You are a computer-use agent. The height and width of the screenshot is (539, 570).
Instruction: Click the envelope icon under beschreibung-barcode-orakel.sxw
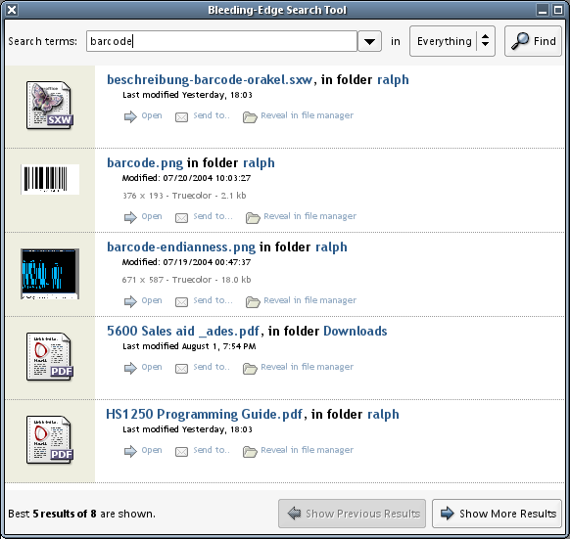(181, 117)
